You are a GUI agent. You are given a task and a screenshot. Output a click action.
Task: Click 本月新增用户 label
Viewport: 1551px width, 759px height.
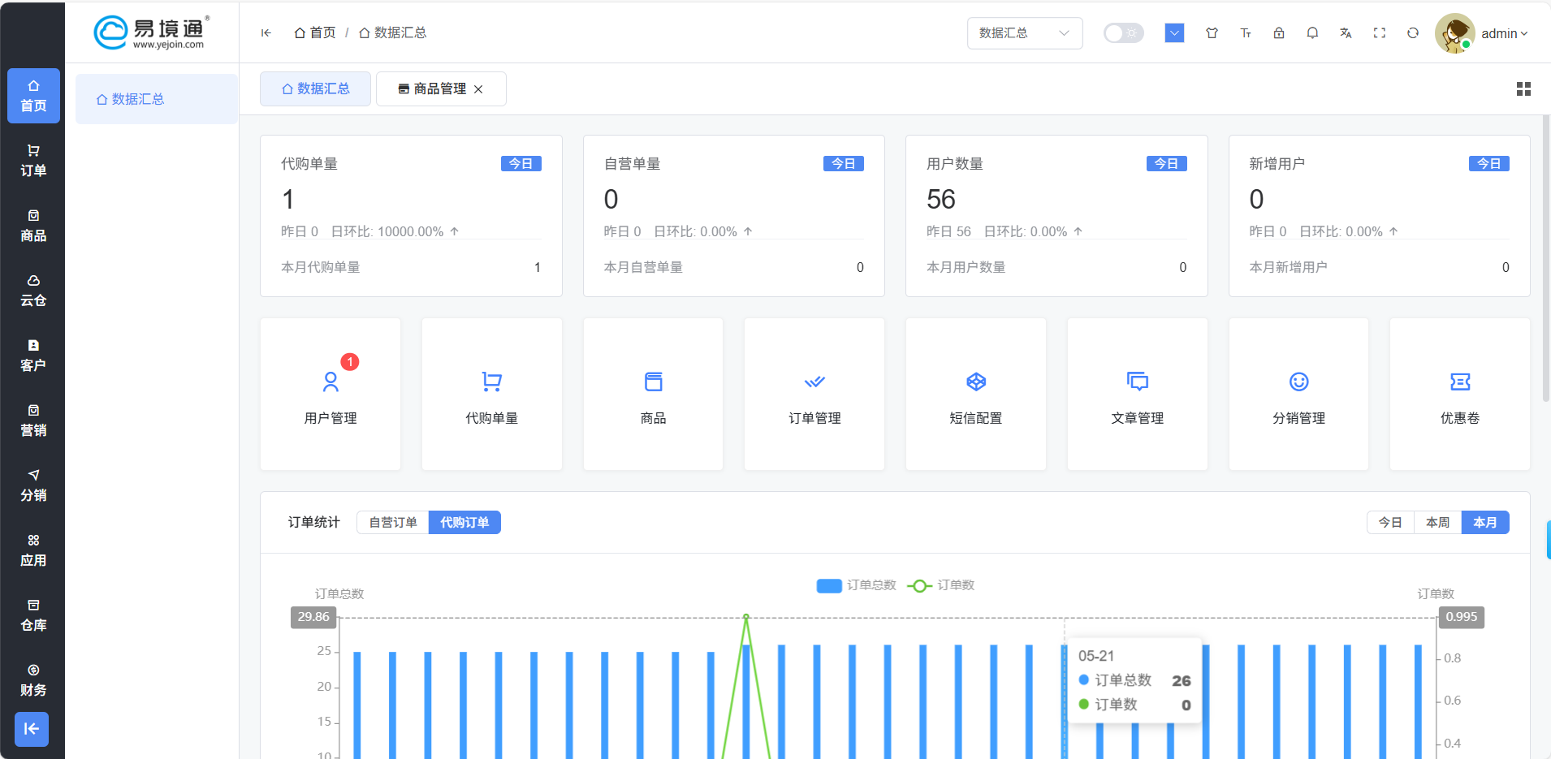pyautogui.click(x=1288, y=267)
